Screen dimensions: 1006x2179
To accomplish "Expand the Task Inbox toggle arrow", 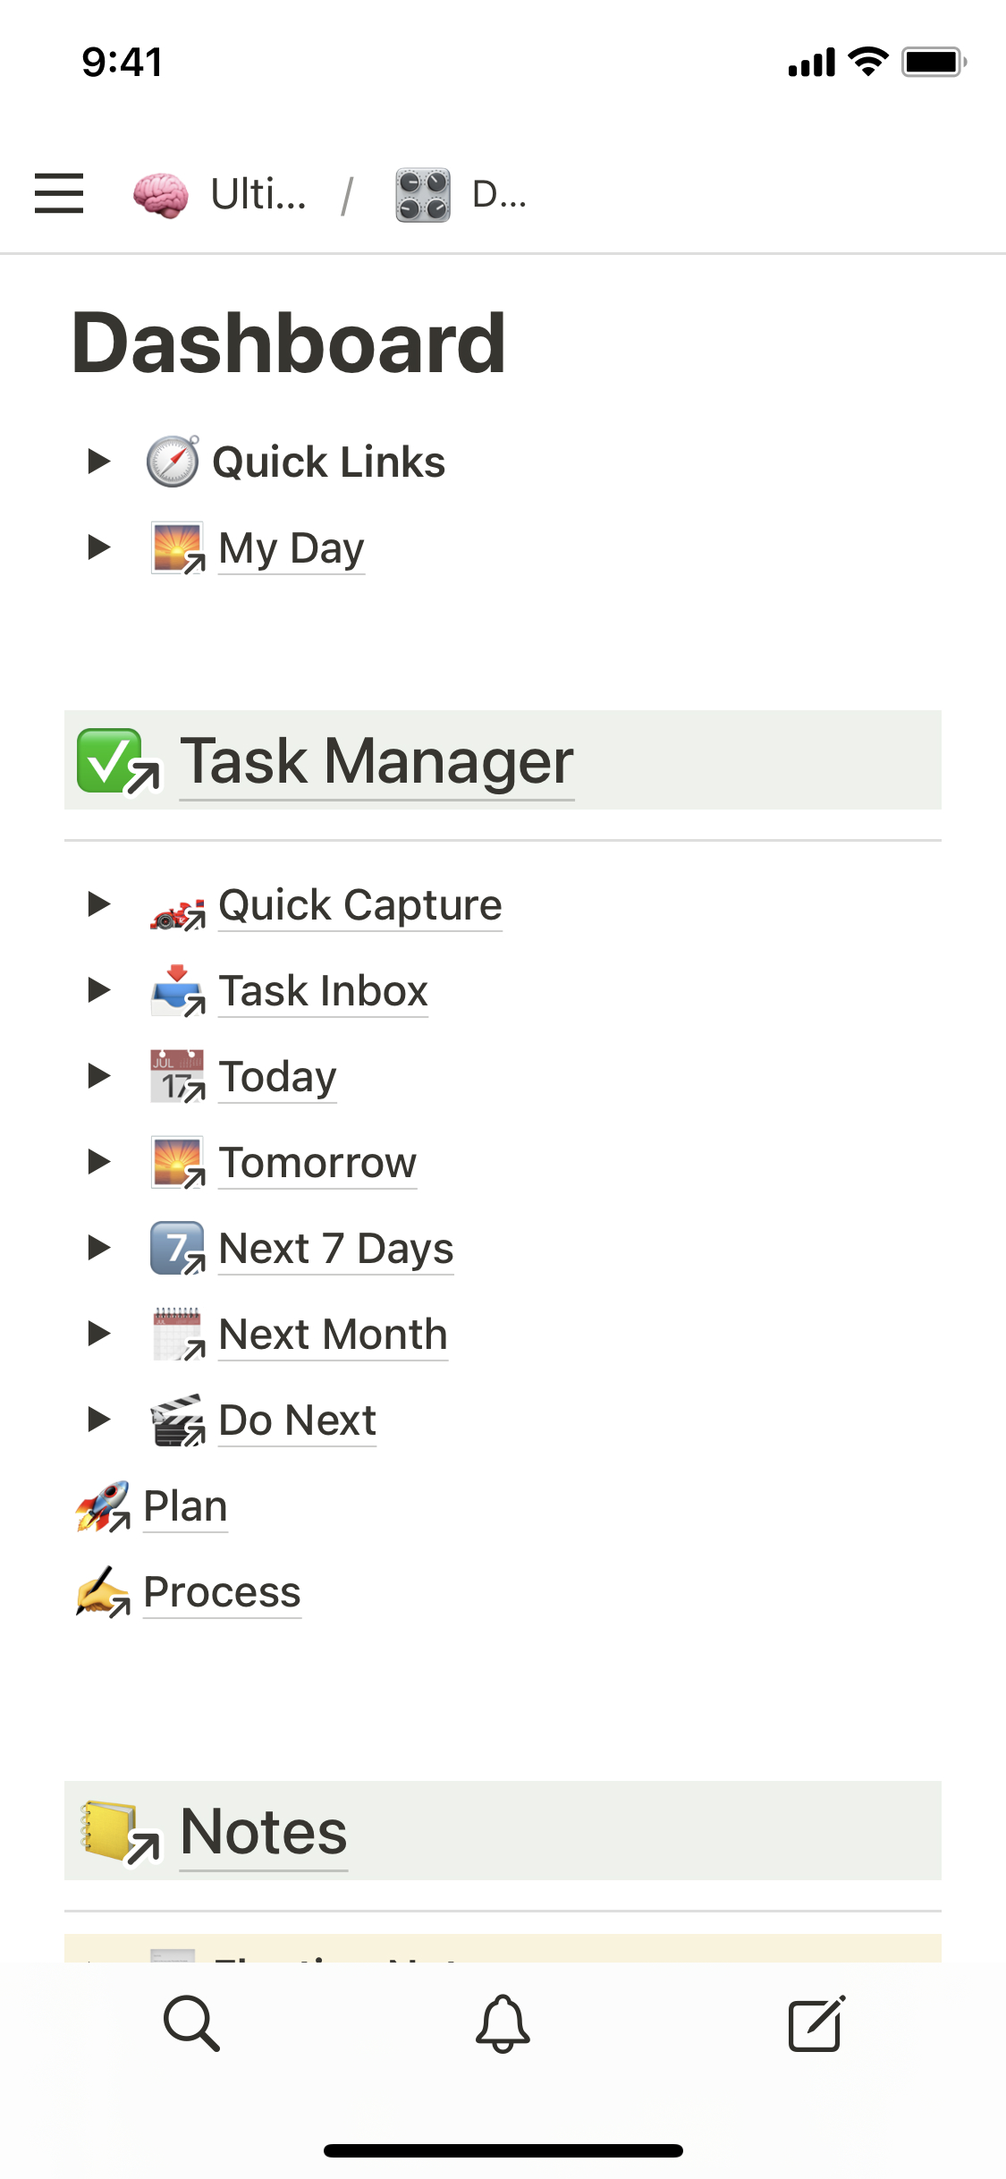I will (98, 990).
